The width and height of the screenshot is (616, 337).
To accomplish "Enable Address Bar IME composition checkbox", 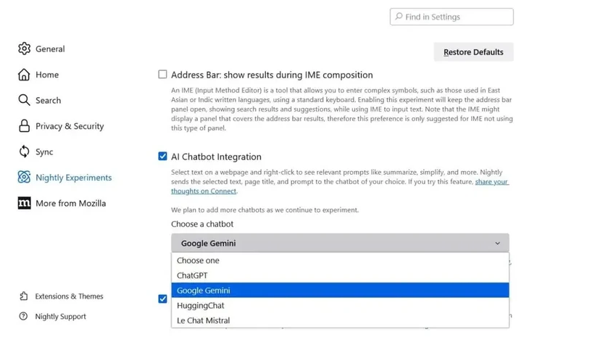I will pos(163,75).
